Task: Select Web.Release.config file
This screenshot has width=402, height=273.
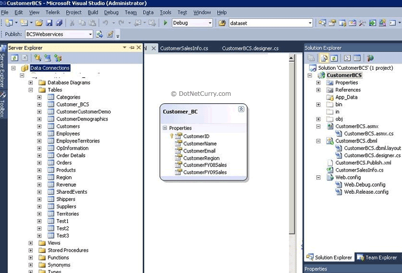Action: (x=366, y=192)
